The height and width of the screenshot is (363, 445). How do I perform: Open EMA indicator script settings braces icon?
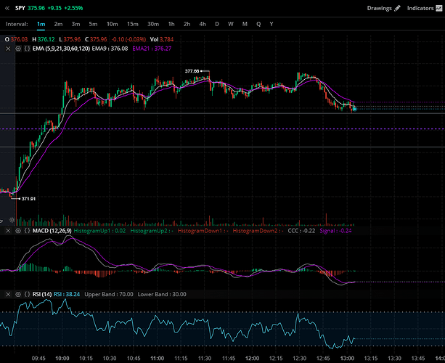27,49
